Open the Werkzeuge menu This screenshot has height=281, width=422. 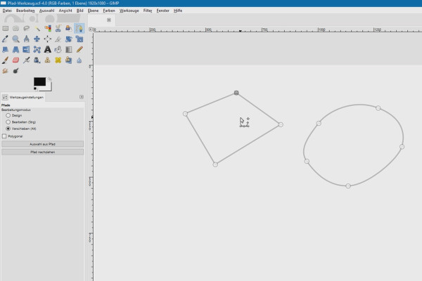[x=129, y=11]
